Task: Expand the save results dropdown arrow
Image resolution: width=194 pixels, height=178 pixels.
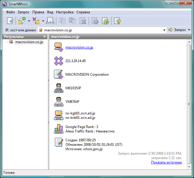Action: pos(43,21)
